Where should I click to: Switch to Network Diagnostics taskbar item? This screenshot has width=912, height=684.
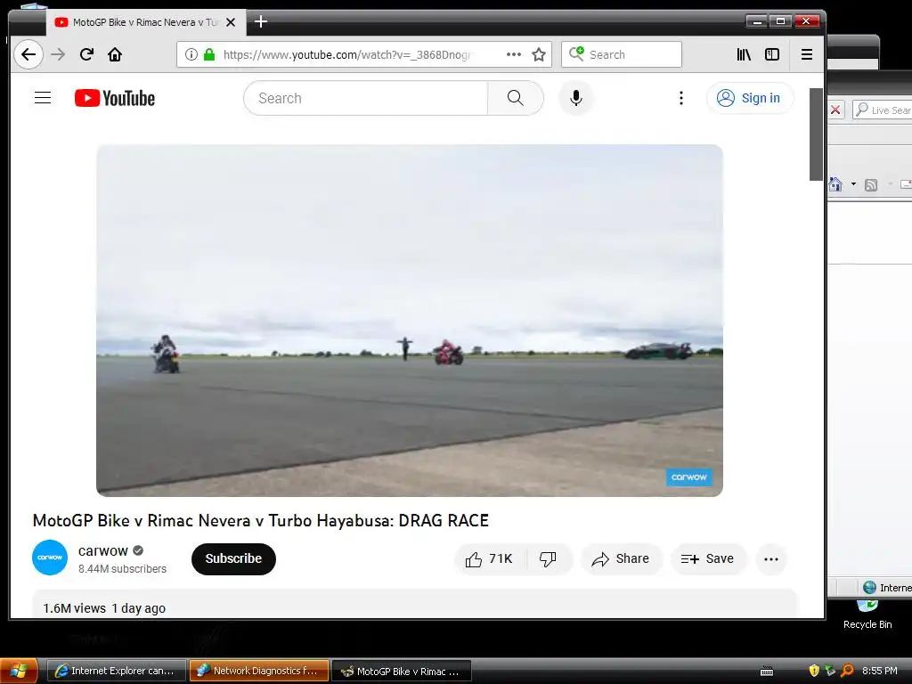(x=259, y=671)
